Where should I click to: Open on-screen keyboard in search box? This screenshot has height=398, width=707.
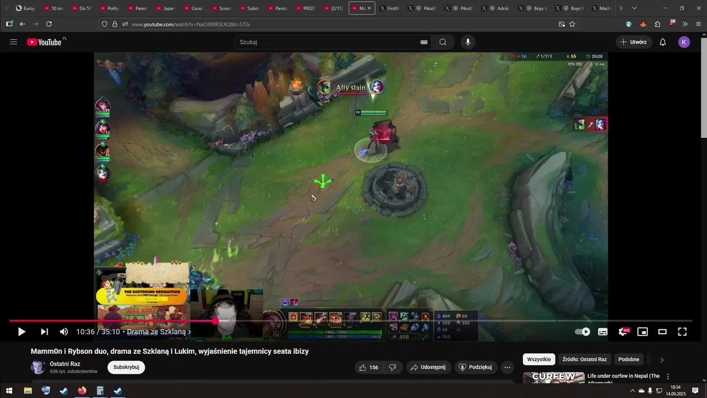click(424, 42)
